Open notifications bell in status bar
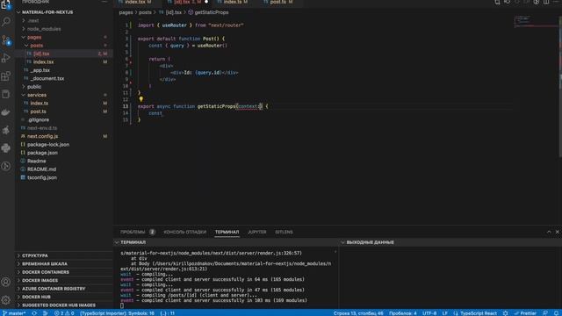 coord(556,313)
